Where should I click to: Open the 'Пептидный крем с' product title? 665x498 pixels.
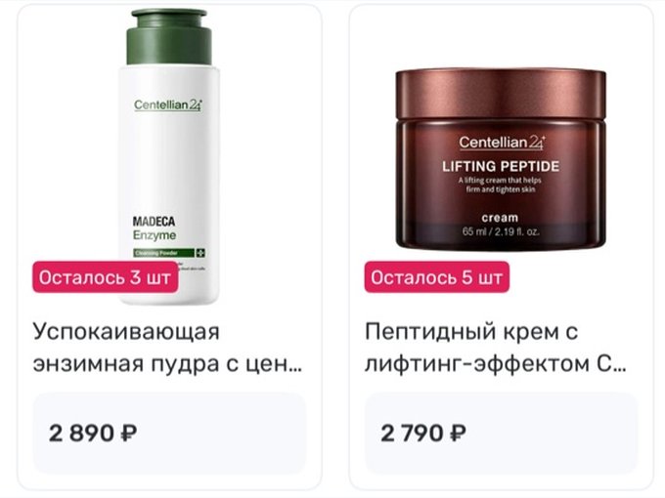click(471, 332)
